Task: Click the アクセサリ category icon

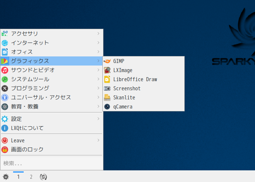Action: (x=5, y=33)
